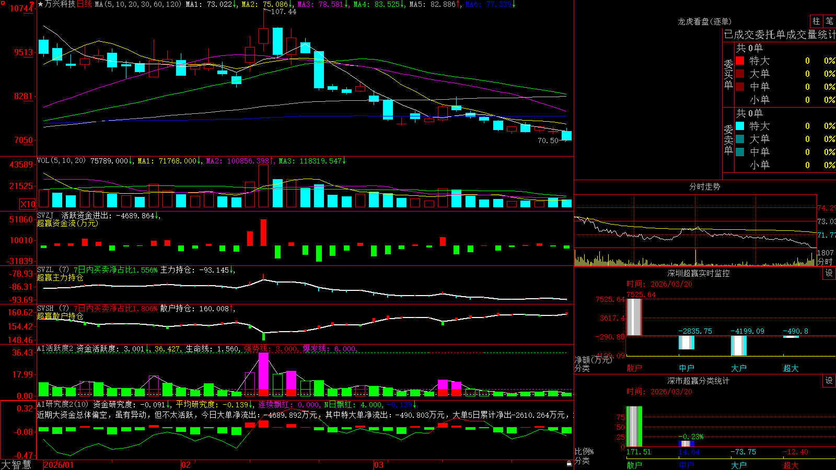The image size is (836, 470).
Task: Click the MA2: 75.086 value
Action: 267,4
